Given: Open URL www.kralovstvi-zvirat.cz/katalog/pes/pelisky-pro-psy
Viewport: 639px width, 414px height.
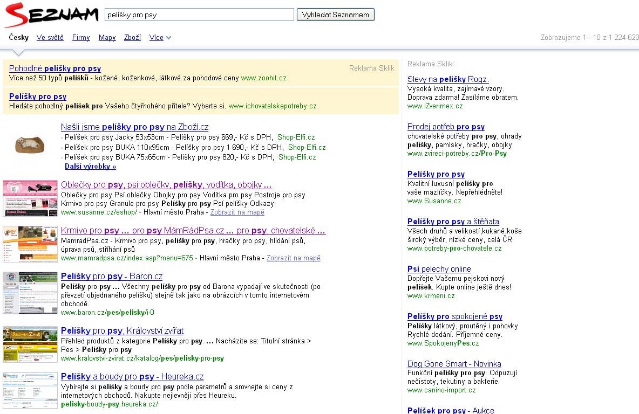Looking at the screenshot, I should coord(142,358).
